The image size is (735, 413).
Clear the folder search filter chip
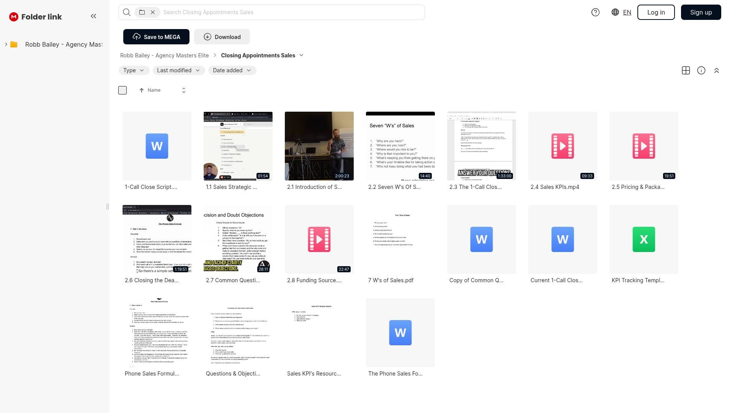[153, 12]
